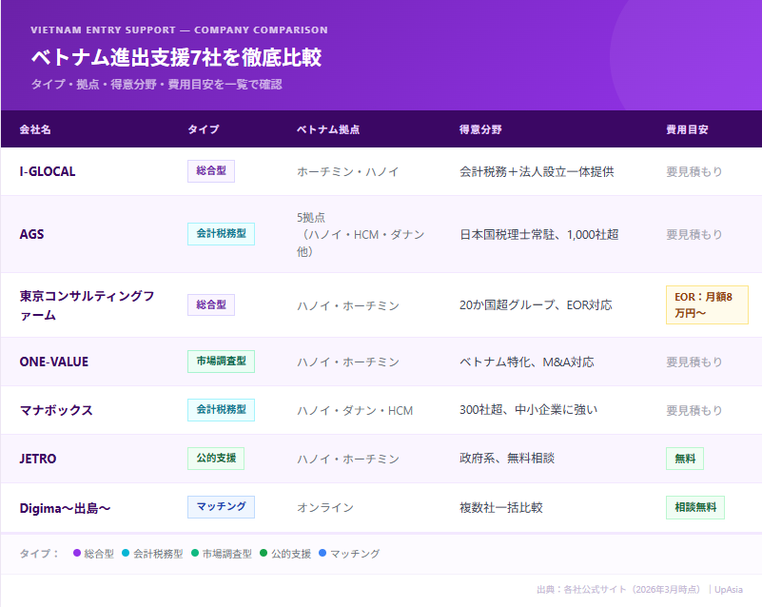The height and width of the screenshot is (607, 762).
Task: Click 20か国超グループ、EOR対応 specialty text
Action: (x=536, y=305)
